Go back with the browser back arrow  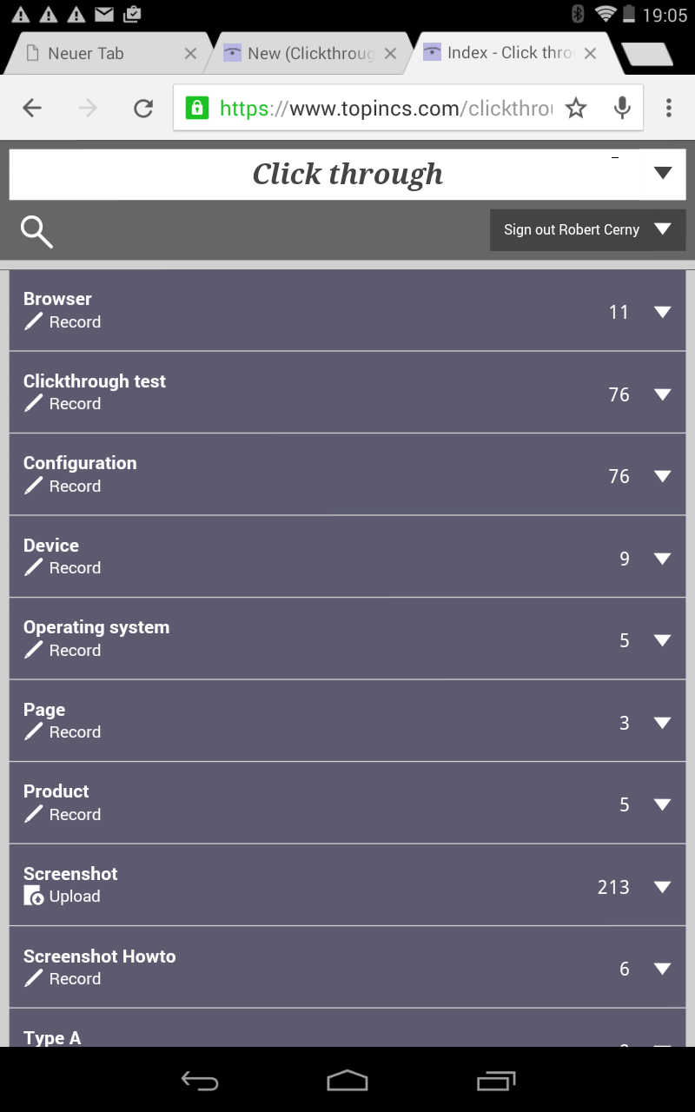pyautogui.click(x=32, y=108)
